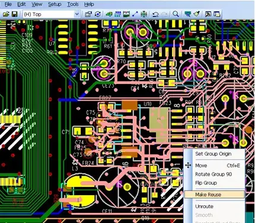Click the project explorer window icon
The image size is (255, 223).
click(x=217, y=14)
